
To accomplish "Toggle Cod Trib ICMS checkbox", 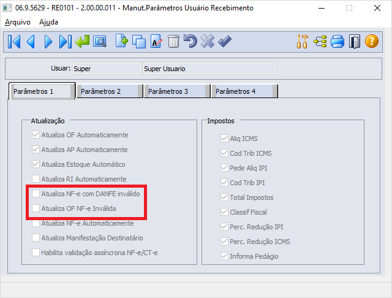I will [224, 153].
